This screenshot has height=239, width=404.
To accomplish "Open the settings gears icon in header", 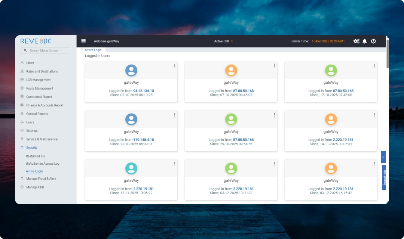I will point(356,41).
